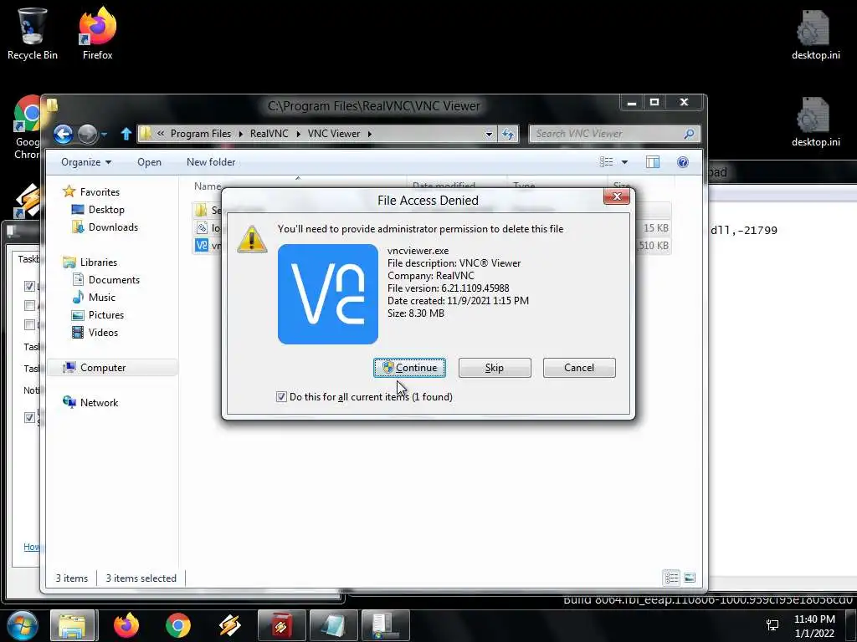Click the search magnifier icon

point(690,134)
